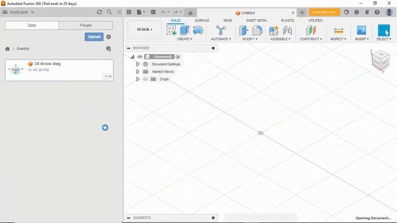The image size is (397, 223).
Task: Expand the CONSTRUCT menu
Action: (311, 39)
